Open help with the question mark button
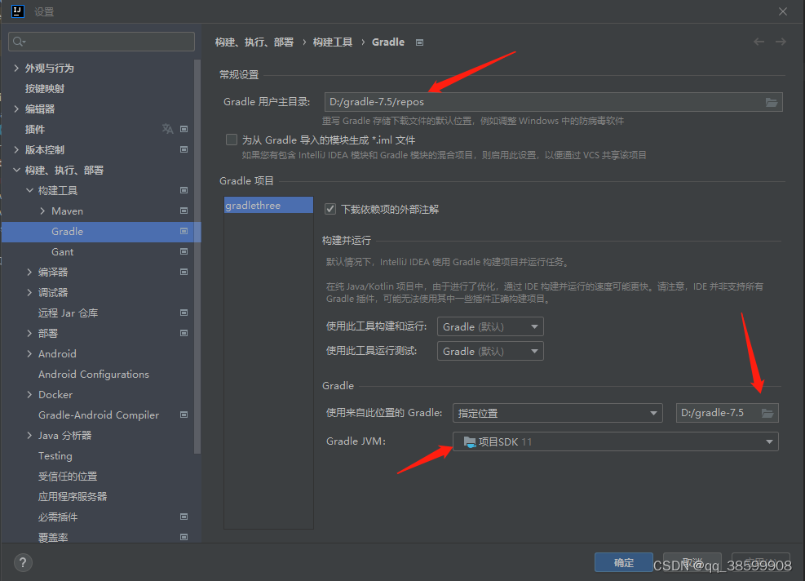Screen dimensions: 805x581 coord(23,562)
